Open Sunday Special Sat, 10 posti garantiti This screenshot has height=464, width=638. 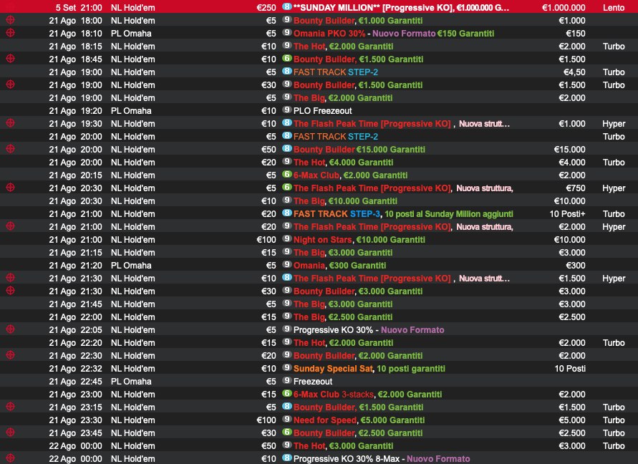(369, 369)
